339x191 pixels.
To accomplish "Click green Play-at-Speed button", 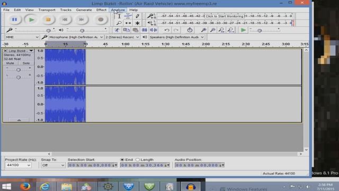I will (x=243, y=30).
